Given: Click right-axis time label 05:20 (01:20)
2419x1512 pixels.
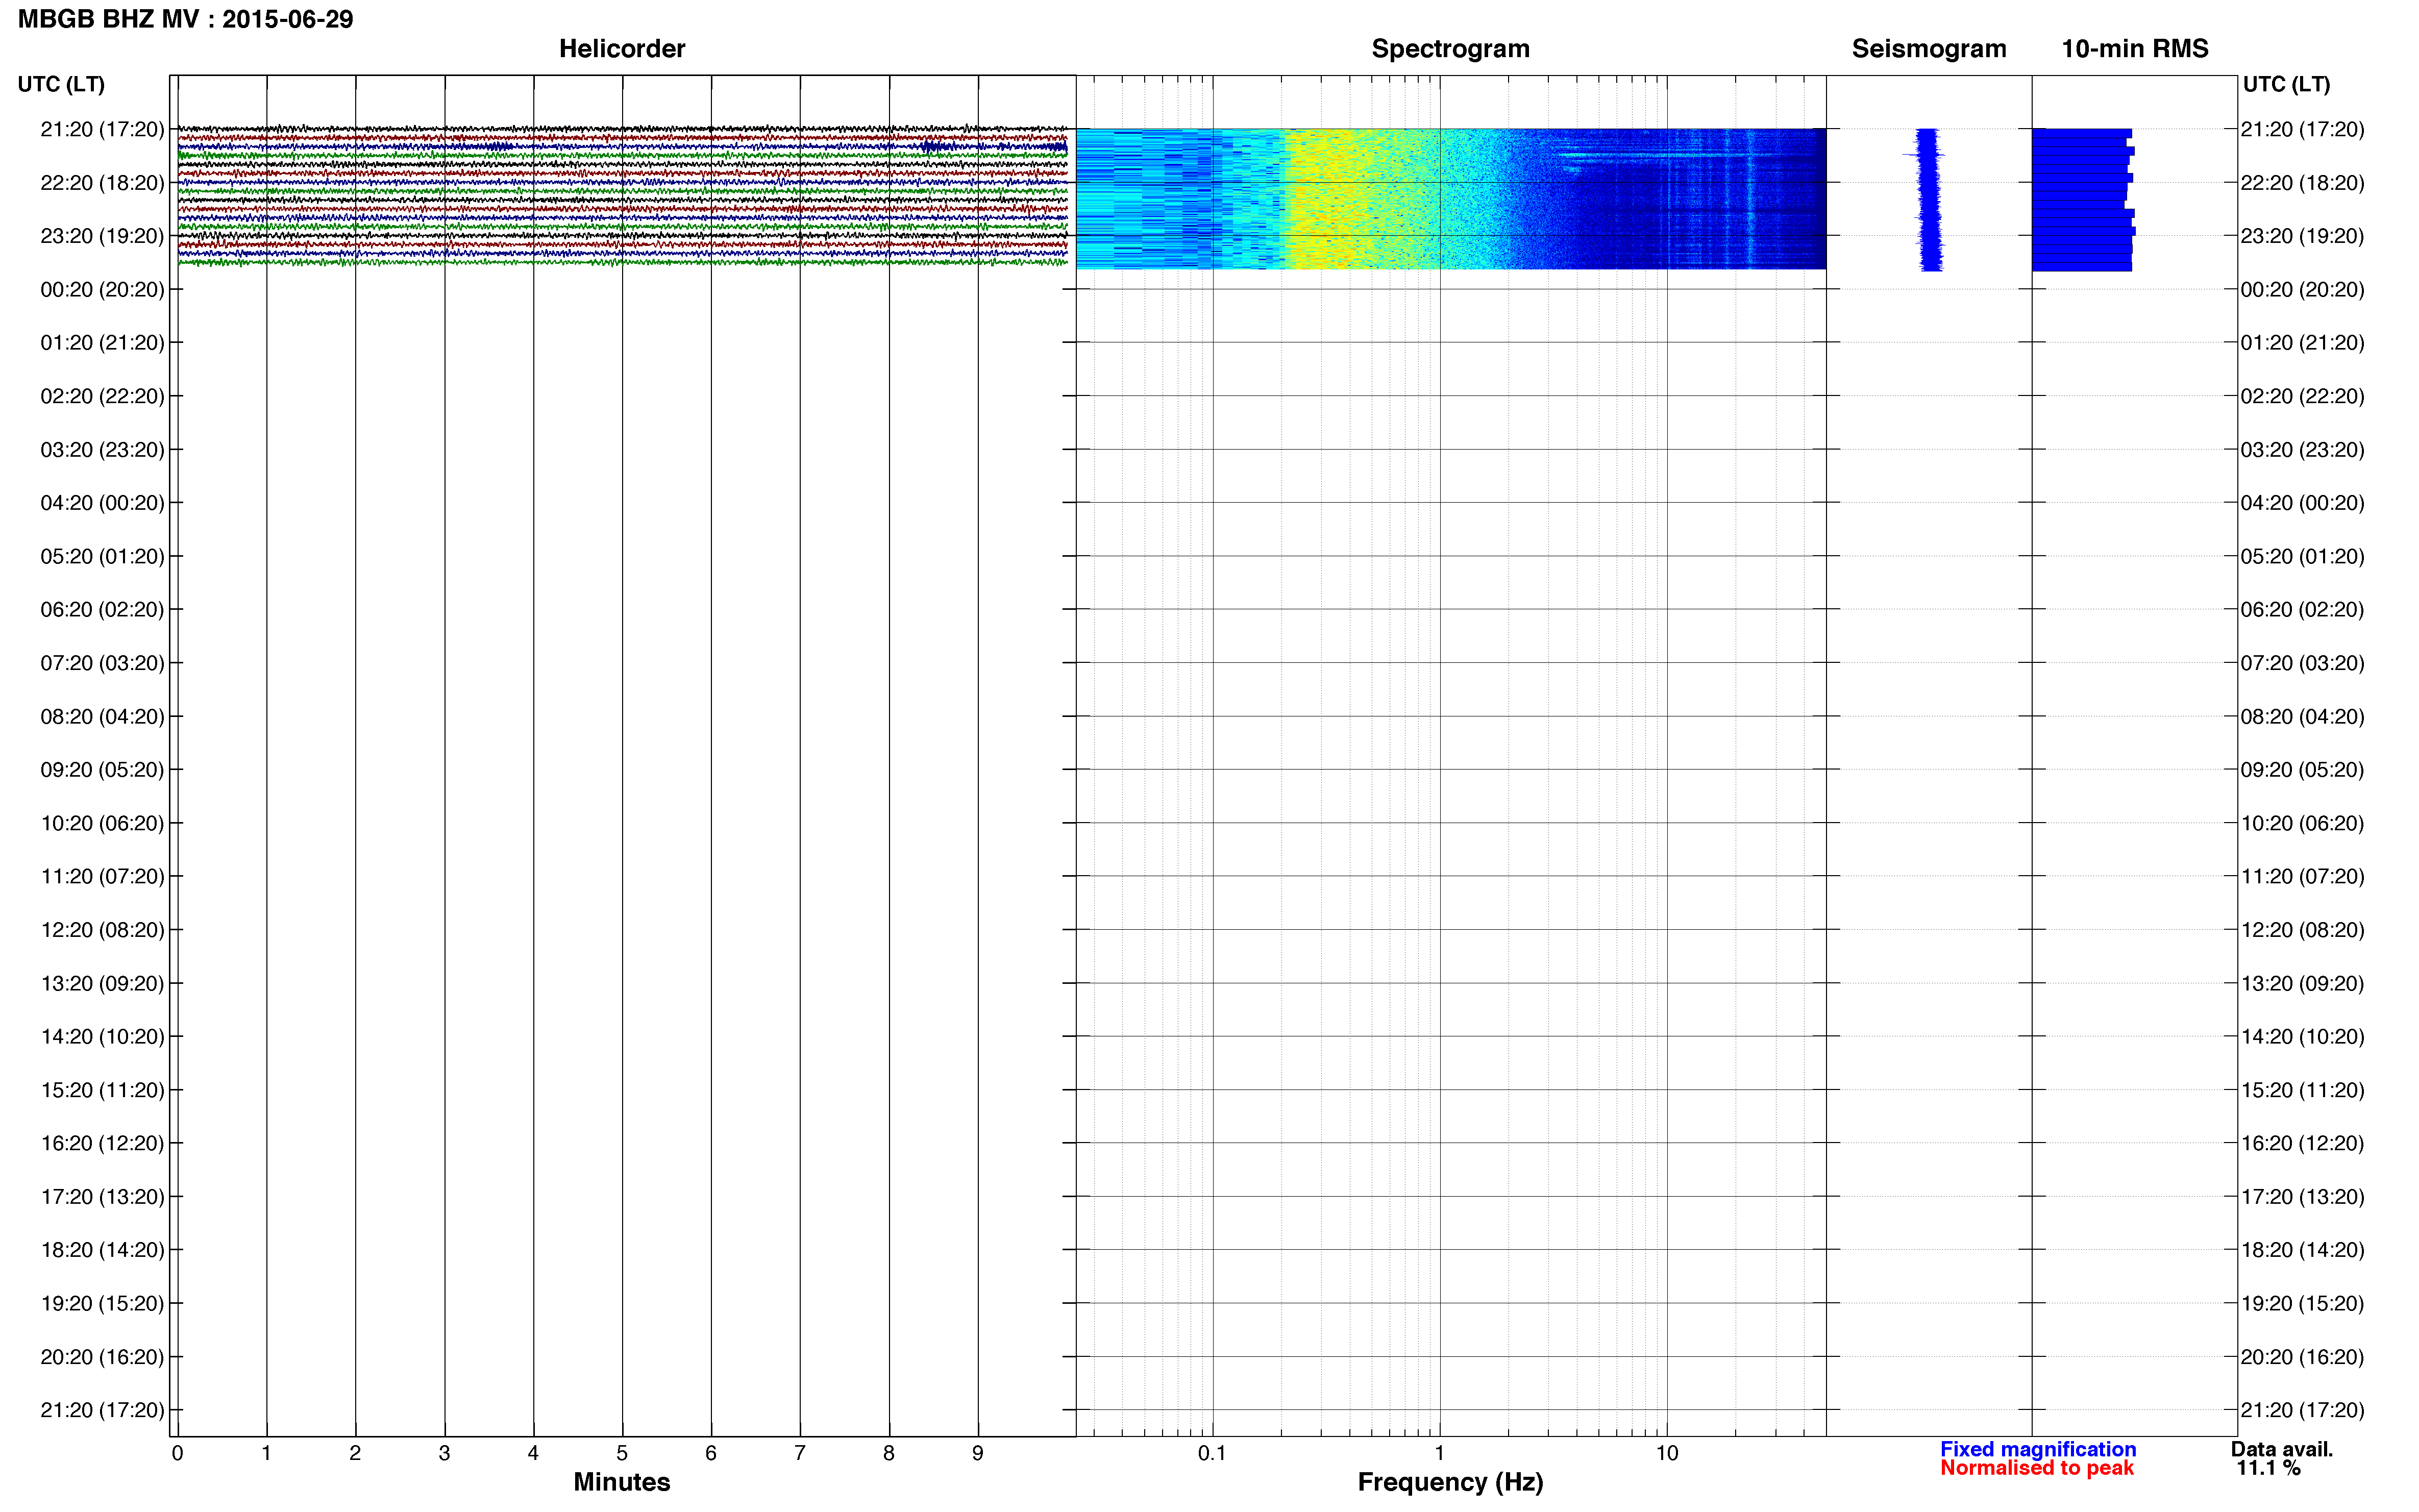Looking at the screenshot, I should point(2302,556).
